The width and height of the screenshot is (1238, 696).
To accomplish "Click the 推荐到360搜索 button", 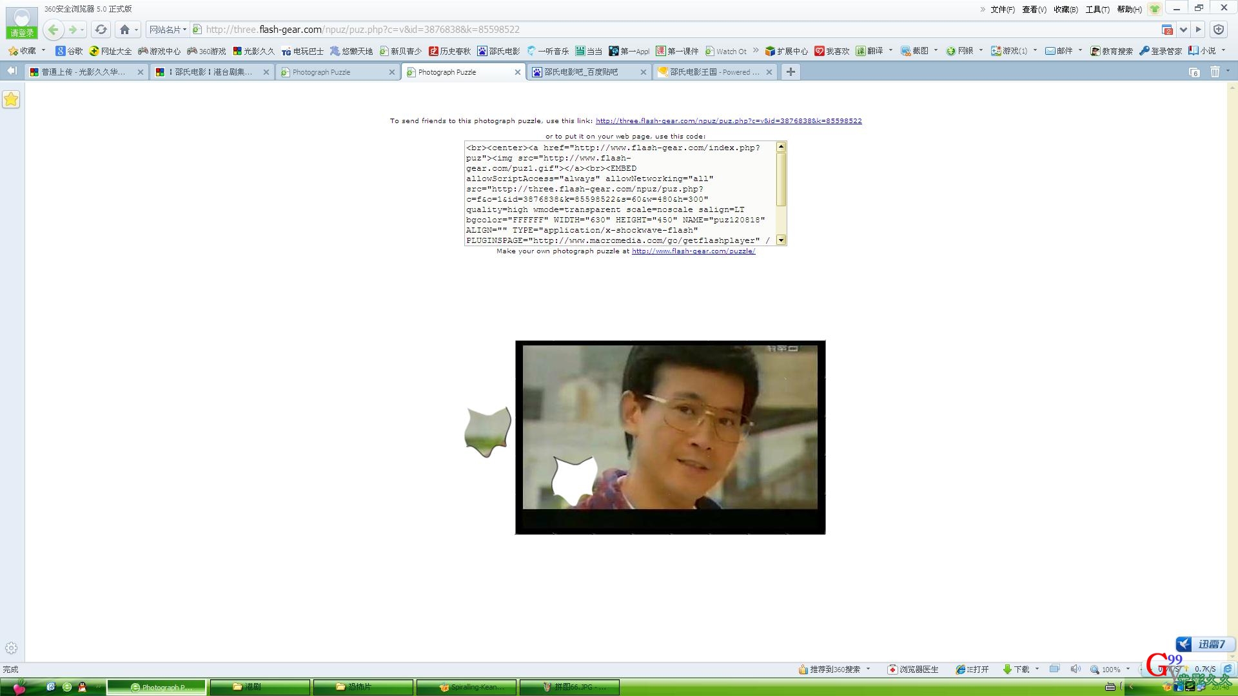I will click(x=829, y=670).
